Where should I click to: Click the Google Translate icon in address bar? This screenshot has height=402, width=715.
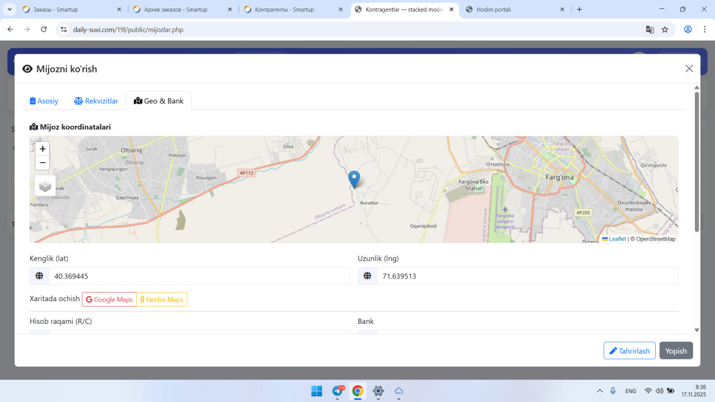click(650, 30)
